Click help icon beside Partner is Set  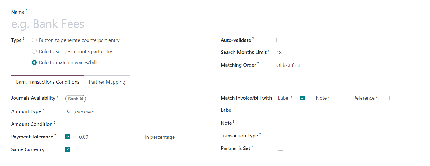click(252, 147)
